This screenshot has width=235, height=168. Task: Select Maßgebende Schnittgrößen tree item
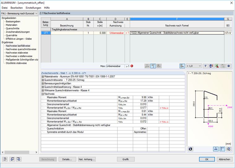(22, 60)
